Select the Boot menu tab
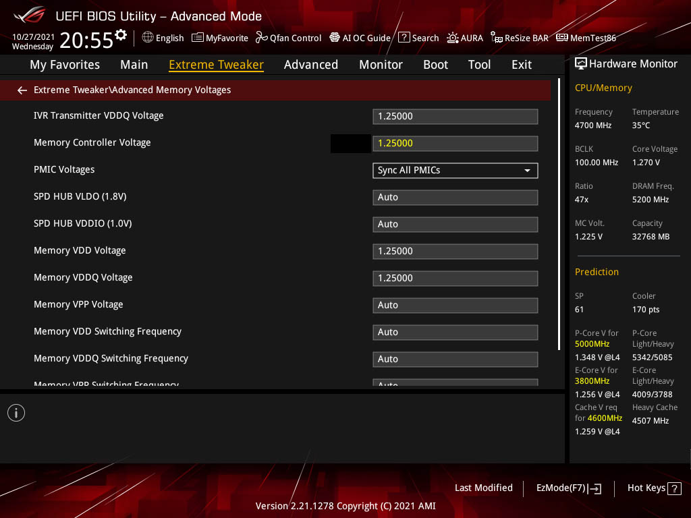Image resolution: width=691 pixels, height=518 pixels. [x=435, y=65]
